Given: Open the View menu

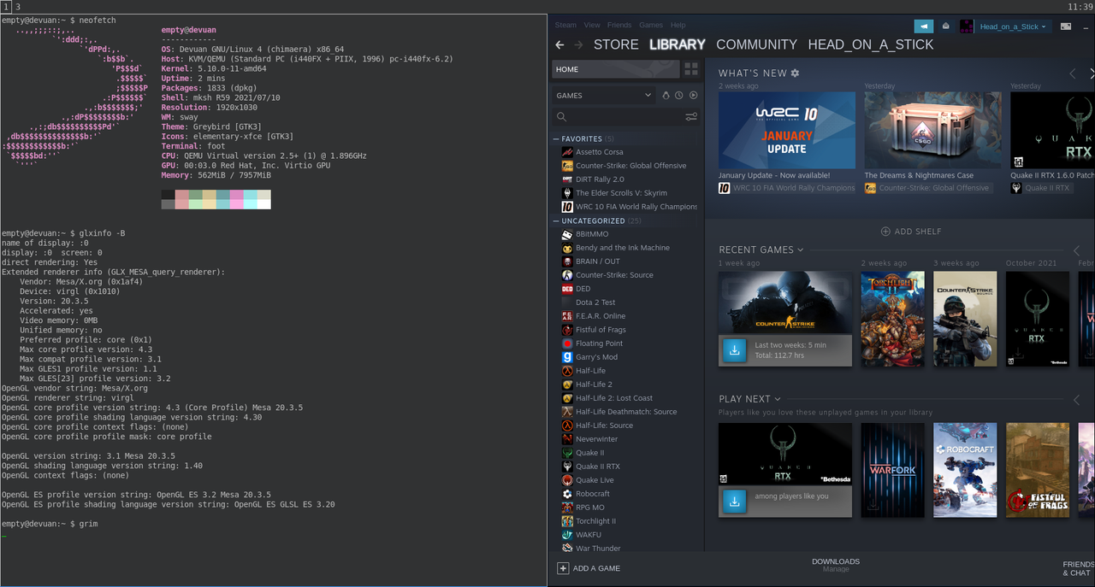Looking at the screenshot, I should (x=592, y=25).
